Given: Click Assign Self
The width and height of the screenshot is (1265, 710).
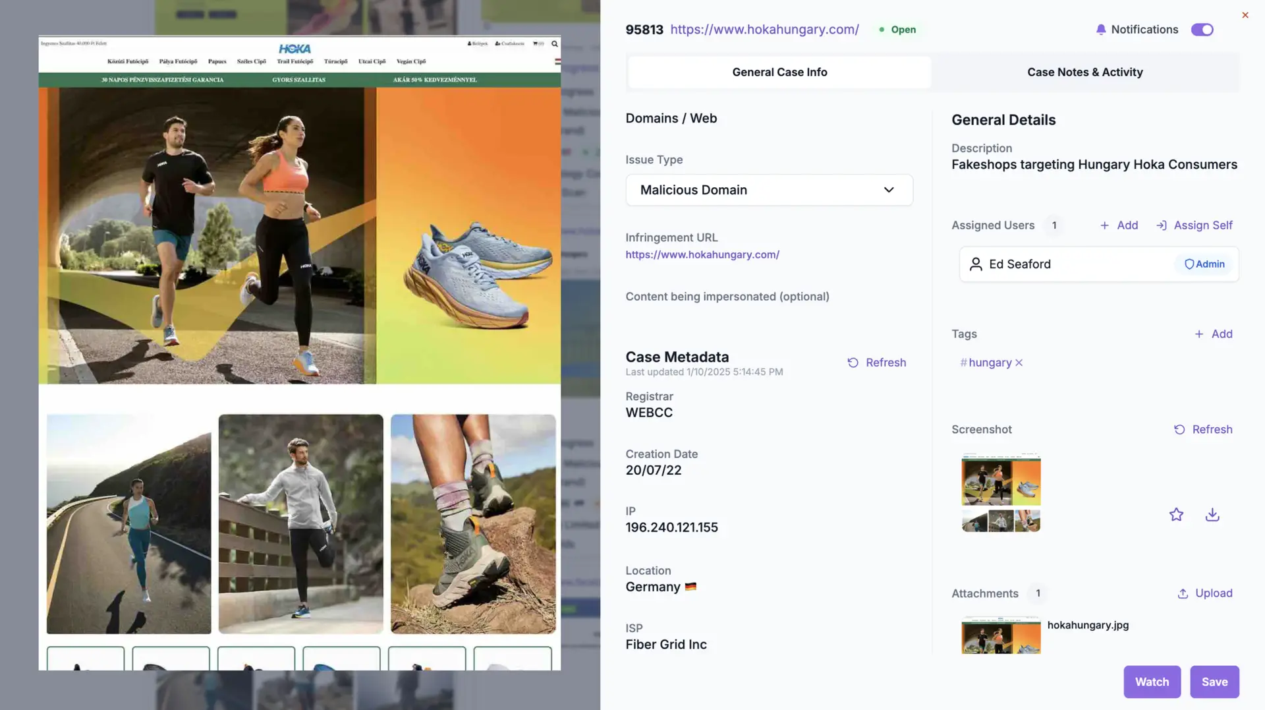Looking at the screenshot, I should tap(1194, 225).
